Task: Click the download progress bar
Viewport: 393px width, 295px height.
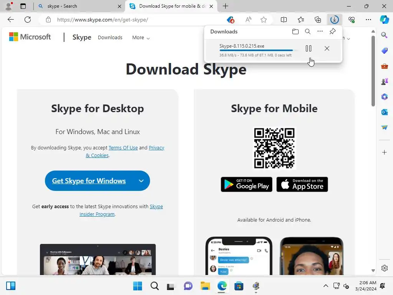Action: (x=258, y=50)
